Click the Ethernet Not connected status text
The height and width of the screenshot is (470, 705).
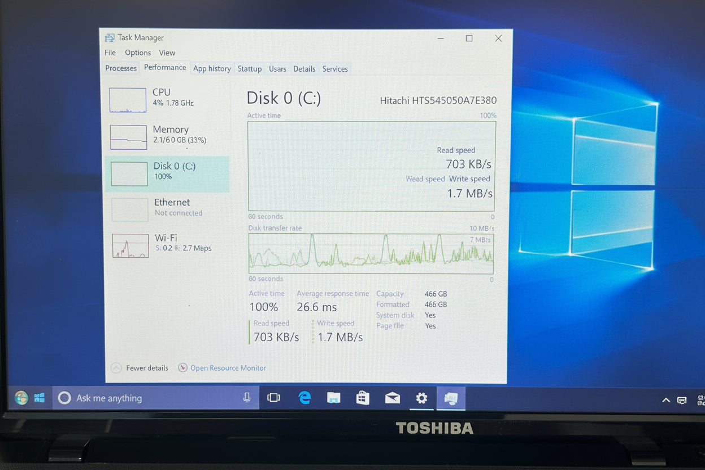point(179,213)
